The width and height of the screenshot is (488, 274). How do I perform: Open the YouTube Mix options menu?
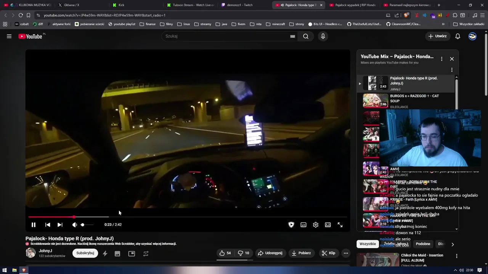[x=441, y=59]
